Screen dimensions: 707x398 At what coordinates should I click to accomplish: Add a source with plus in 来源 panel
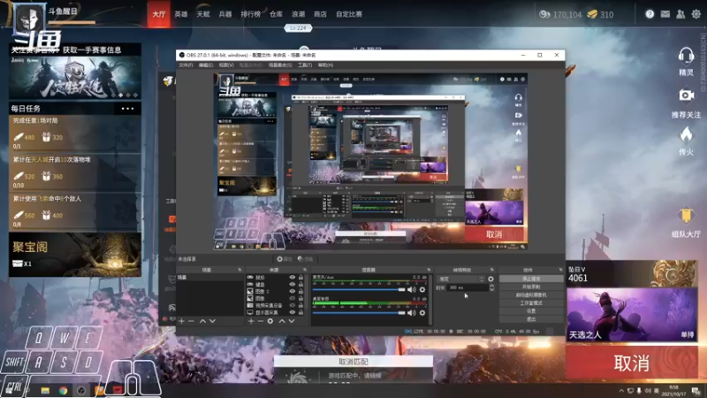click(x=251, y=321)
